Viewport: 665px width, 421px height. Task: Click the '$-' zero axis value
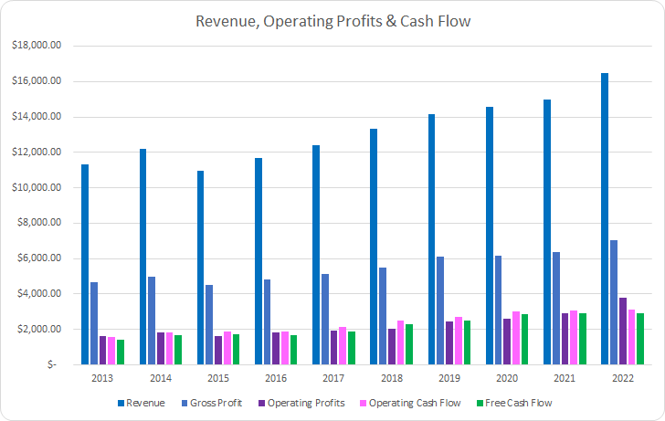coord(51,364)
